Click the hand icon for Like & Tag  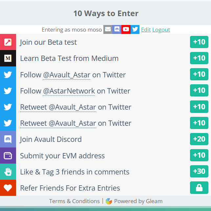(8, 172)
